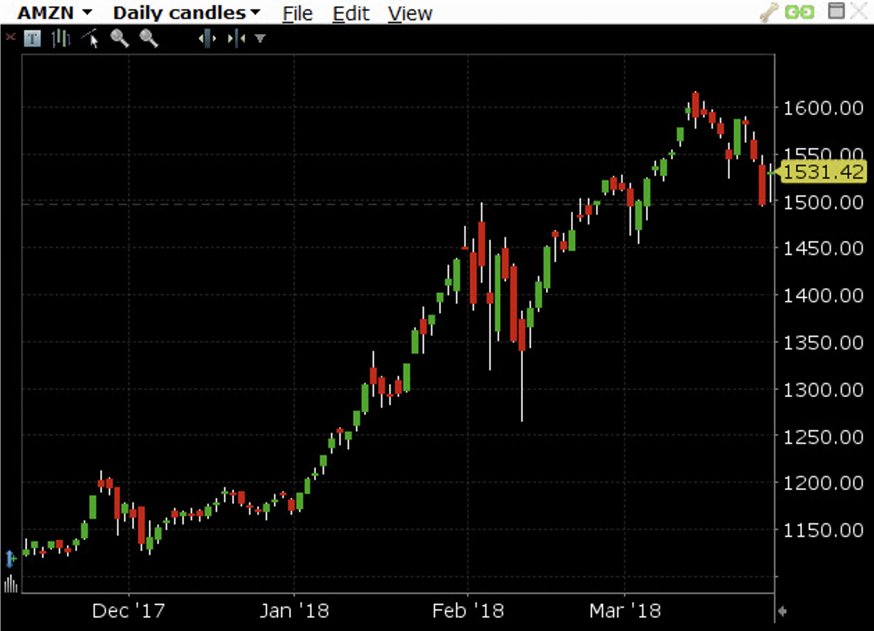Click the first magnifying glass zoom icon
This screenshot has height=631, width=874.
pyautogui.click(x=119, y=38)
